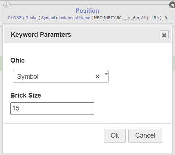Click the Position heading
Screen dimensions: 175x155
87,11
